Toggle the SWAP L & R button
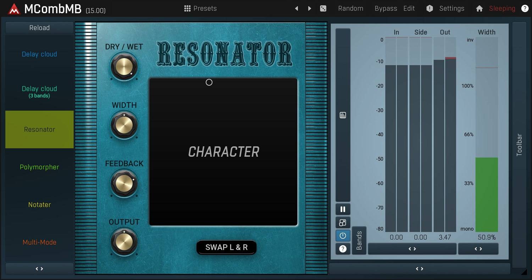 [226, 247]
